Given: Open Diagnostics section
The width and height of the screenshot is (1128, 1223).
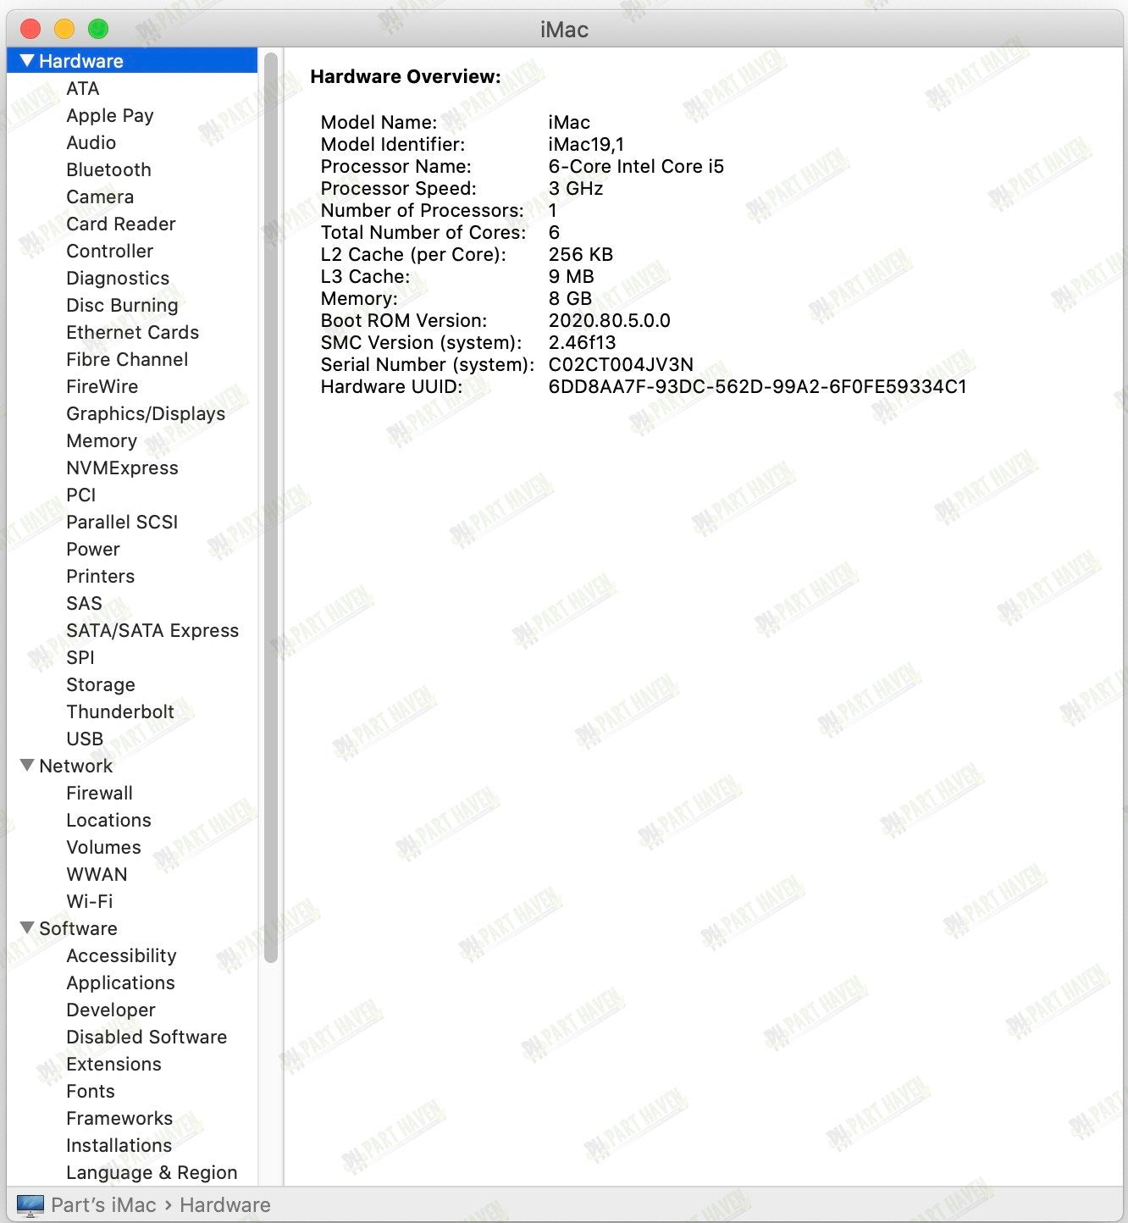Looking at the screenshot, I should click(118, 278).
